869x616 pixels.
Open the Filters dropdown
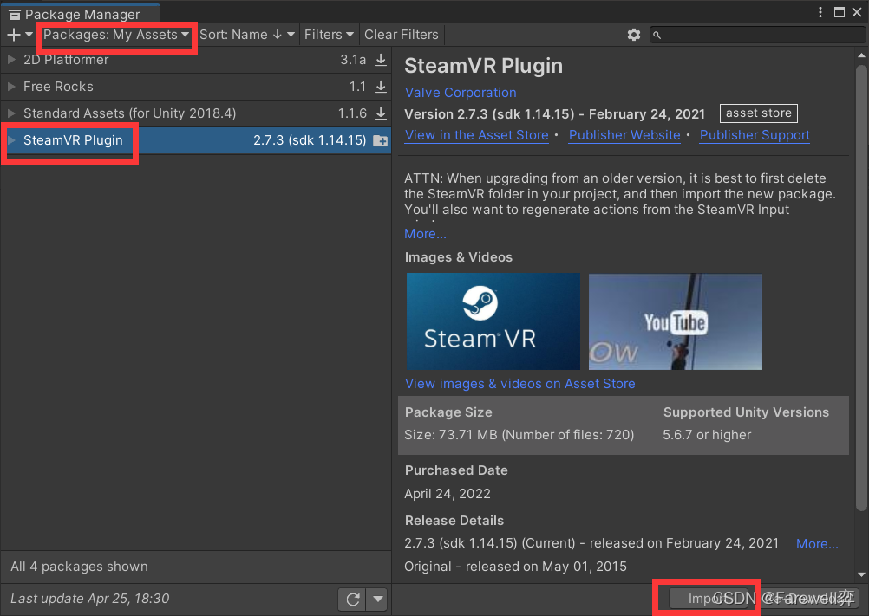329,35
